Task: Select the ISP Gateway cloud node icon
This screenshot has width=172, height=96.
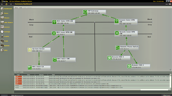Action: (85, 12)
